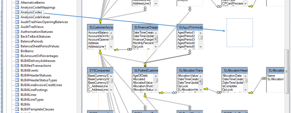Click the AnalysisCodeValues table icon
This screenshot has width=291, height=113.
pos(17,17)
